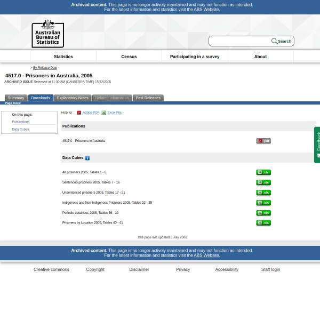
Task: Open the Past Releases tab
Action: (x=148, y=98)
